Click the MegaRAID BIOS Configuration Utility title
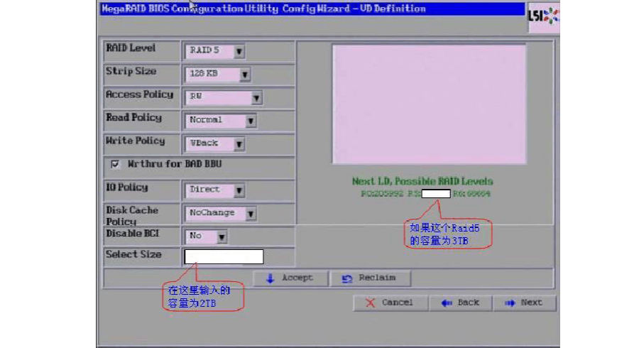The width and height of the screenshot is (634, 348). point(263,9)
